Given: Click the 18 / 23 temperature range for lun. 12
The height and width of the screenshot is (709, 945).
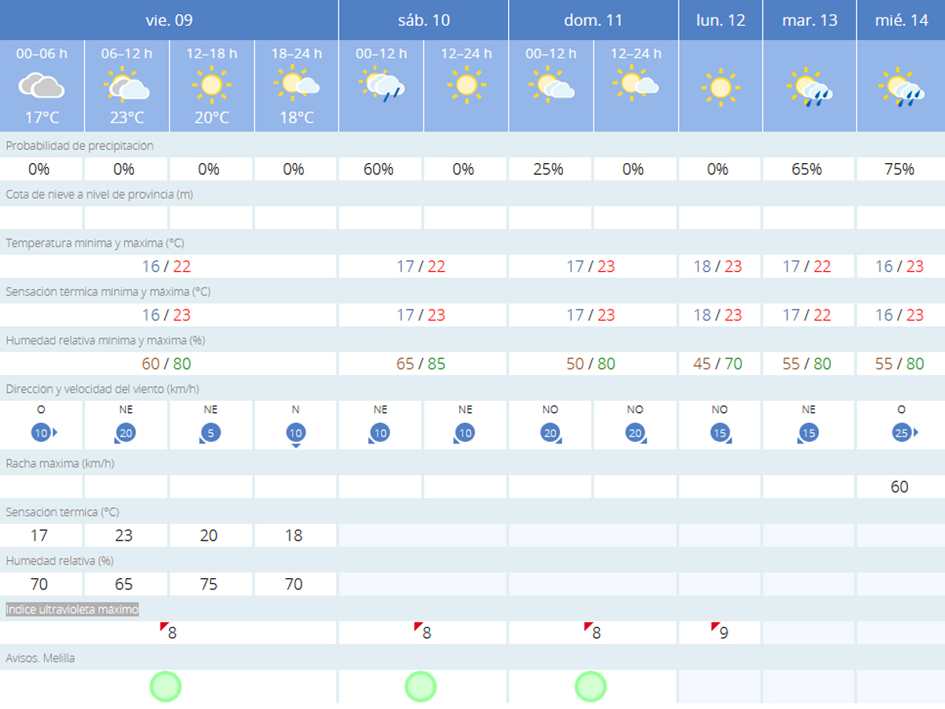Looking at the screenshot, I should click(717, 266).
